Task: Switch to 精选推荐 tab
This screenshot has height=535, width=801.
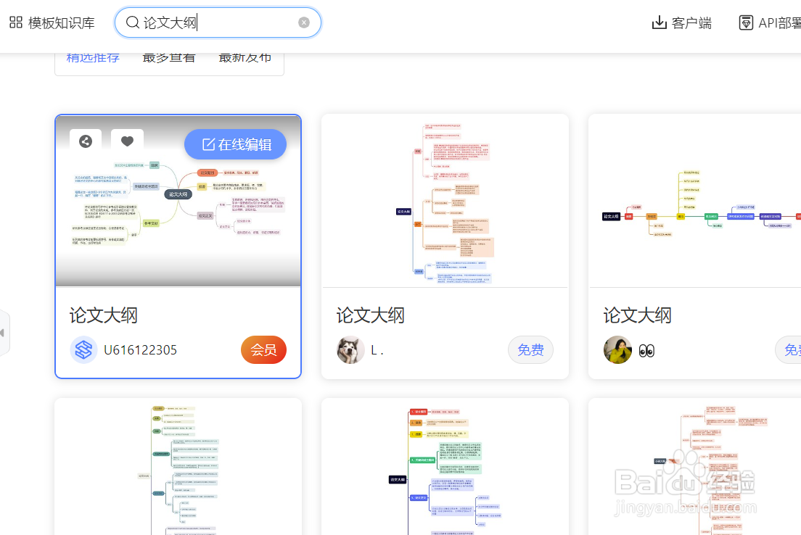Action: click(93, 58)
